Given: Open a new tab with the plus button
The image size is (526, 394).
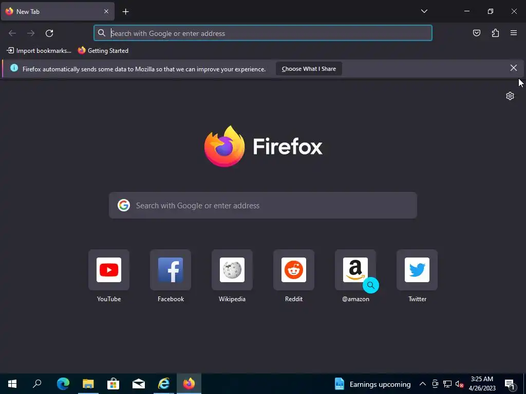Looking at the screenshot, I should tap(125, 12).
